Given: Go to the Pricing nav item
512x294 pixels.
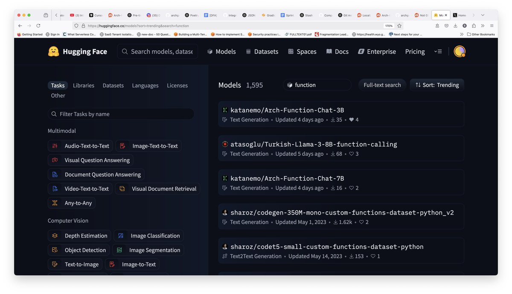Looking at the screenshot, I should coord(415,52).
